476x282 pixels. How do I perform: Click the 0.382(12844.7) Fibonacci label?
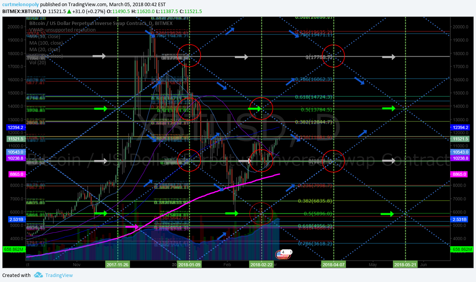(313, 122)
